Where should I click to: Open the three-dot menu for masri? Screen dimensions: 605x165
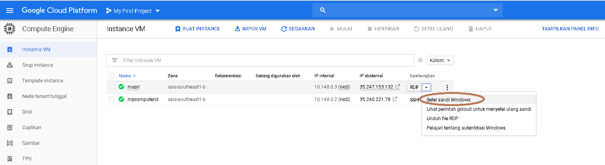447,88
